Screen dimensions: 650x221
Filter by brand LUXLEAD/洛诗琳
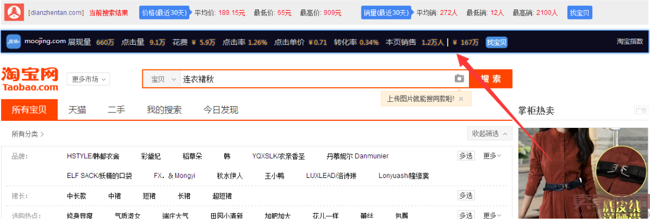pyautogui.click(x=331, y=176)
